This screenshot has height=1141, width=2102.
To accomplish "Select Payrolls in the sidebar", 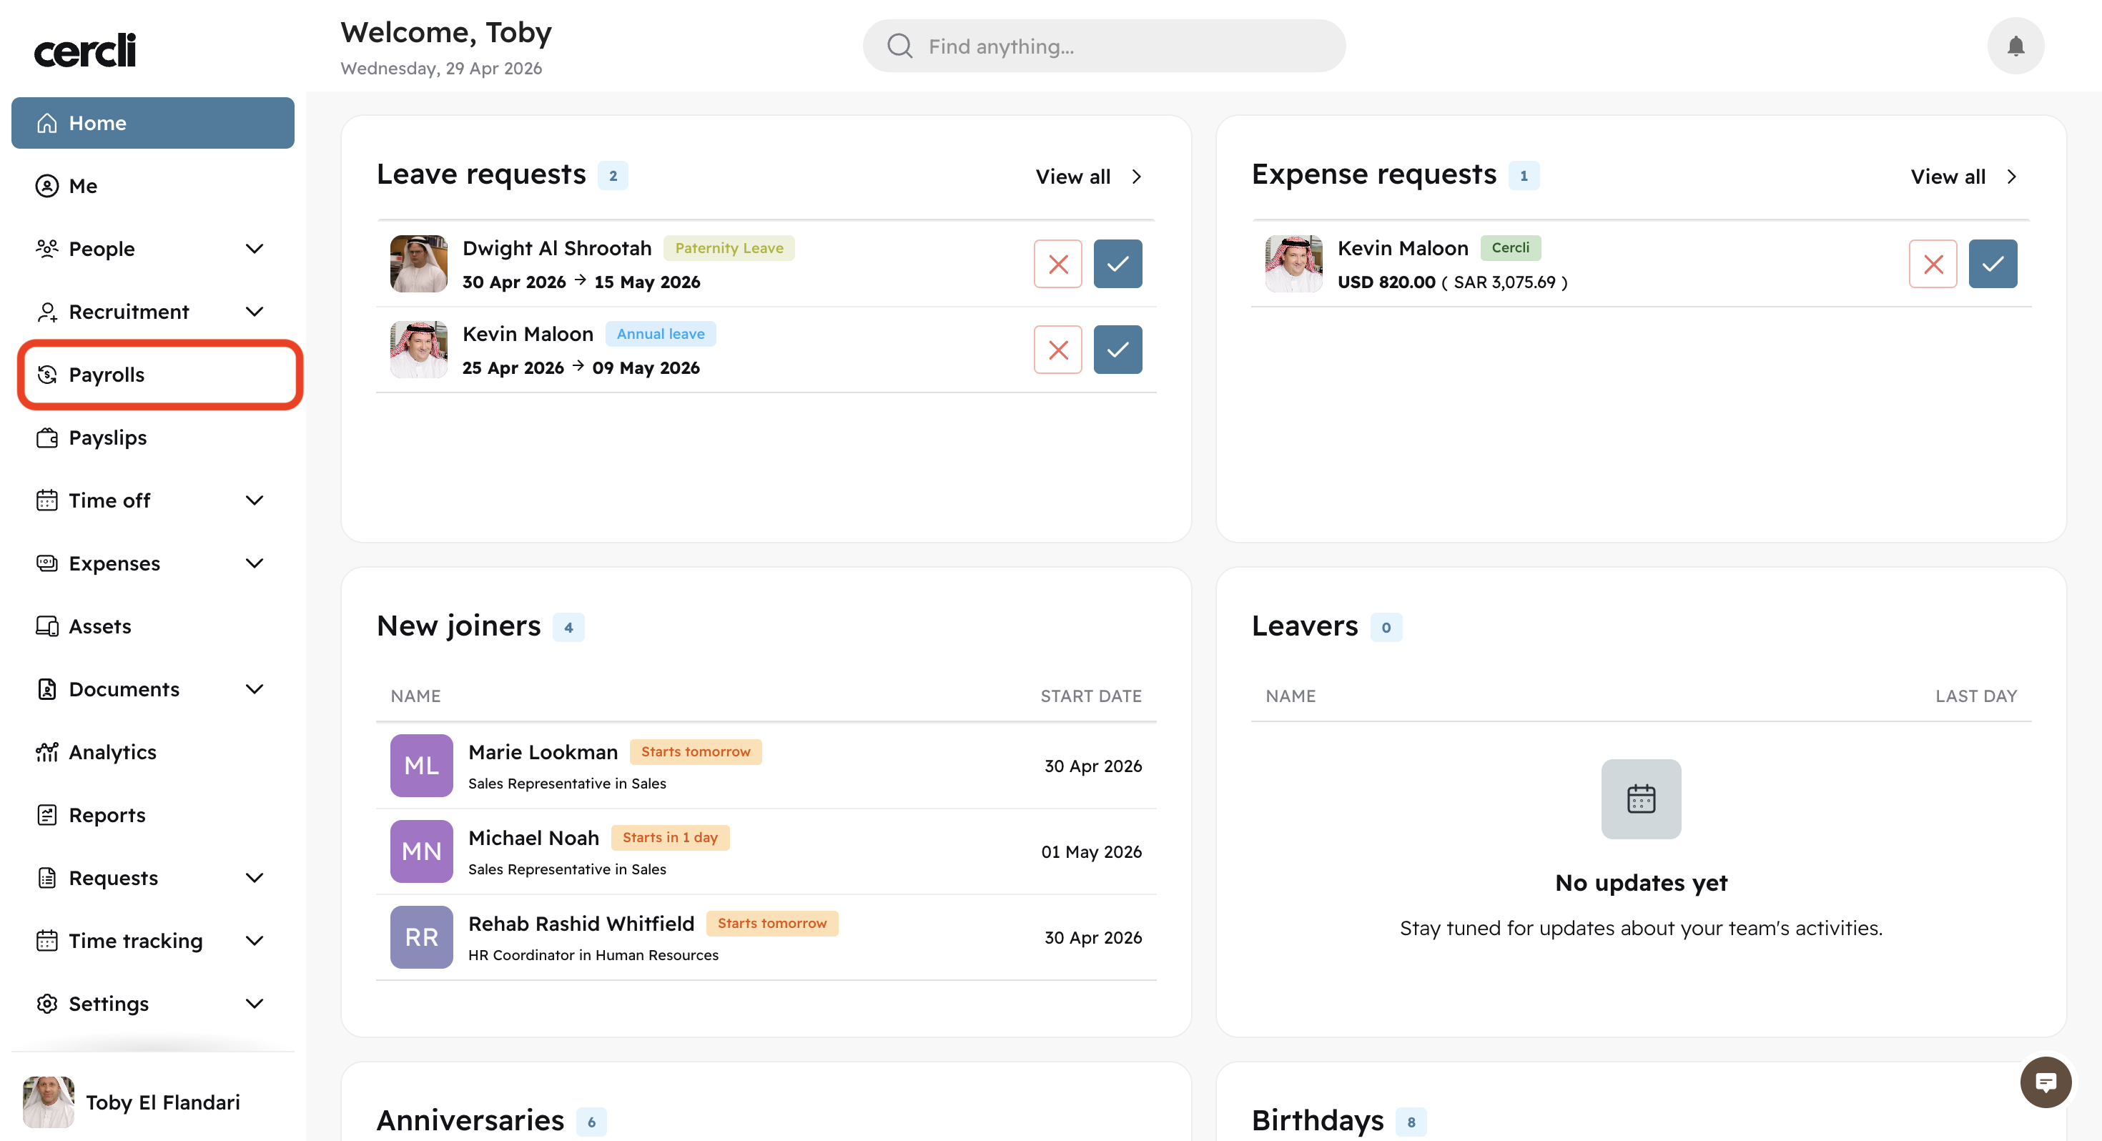I will click(x=106, y=375).
